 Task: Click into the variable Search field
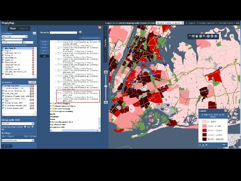(63, 33)
